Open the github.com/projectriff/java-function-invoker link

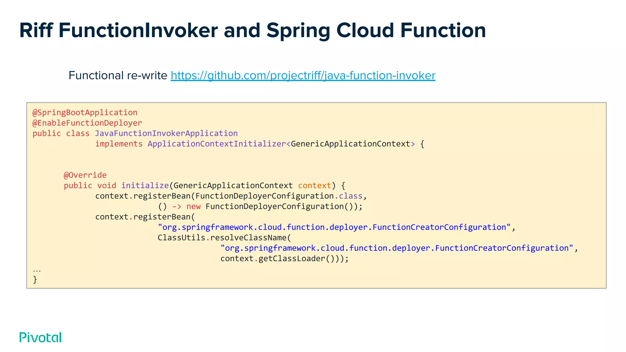[303, 75]
